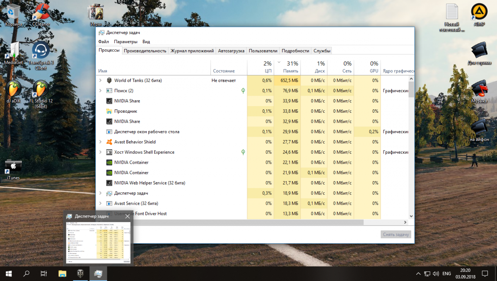Viewport: 497px width, 281px height.
Task: Click the Проводник process icon
Action: (109, 111)
